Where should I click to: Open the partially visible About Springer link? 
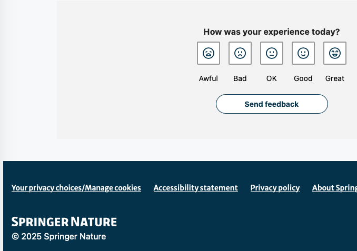334,188
